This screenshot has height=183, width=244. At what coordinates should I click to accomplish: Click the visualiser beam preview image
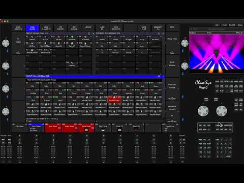click(217, 53)
